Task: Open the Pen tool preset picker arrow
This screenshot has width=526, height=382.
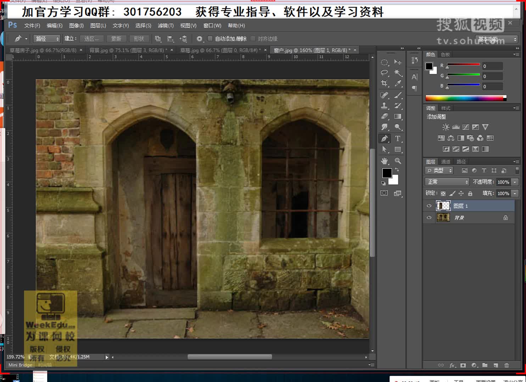Action: coord(26,39)
